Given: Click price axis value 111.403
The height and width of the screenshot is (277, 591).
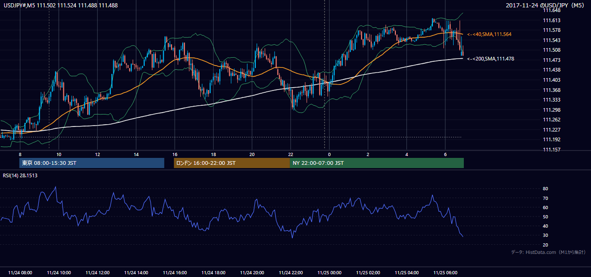Looking at the screenshot, I should click(x=552, y=80).
